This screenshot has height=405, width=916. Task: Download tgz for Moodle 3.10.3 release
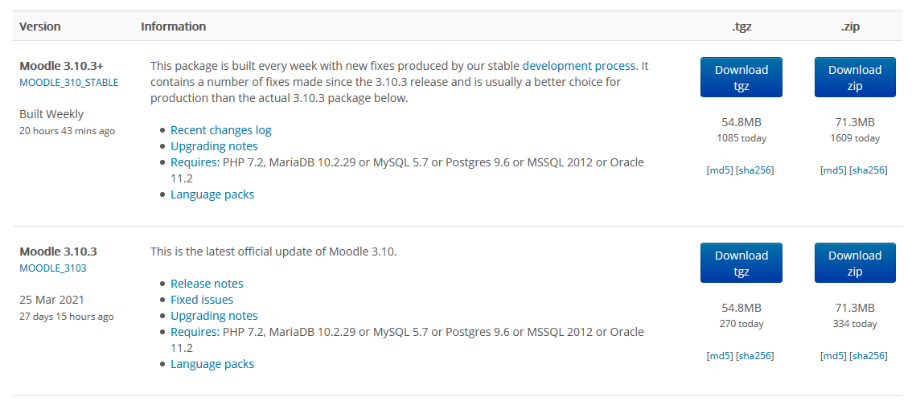[x=741, y=264]
